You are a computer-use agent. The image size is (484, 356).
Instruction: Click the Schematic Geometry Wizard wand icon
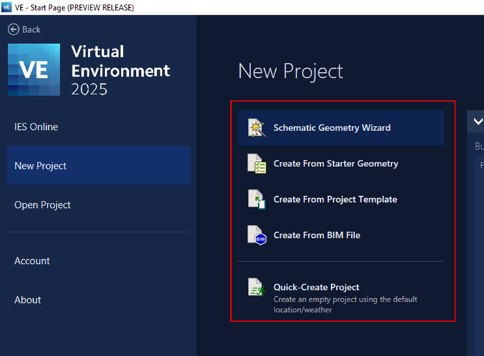point(257,128)
